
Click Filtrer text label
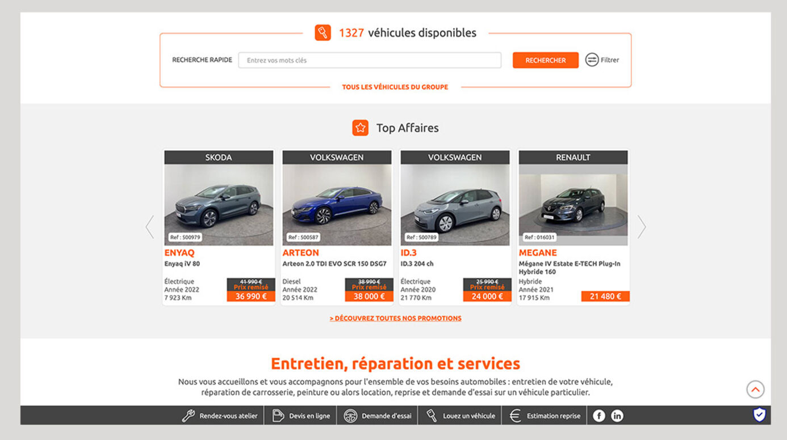click(610, 60)
